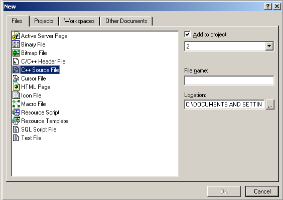Open the Workspaces tab
This screenshot has height=200, width=283.
tap(79, 21)
